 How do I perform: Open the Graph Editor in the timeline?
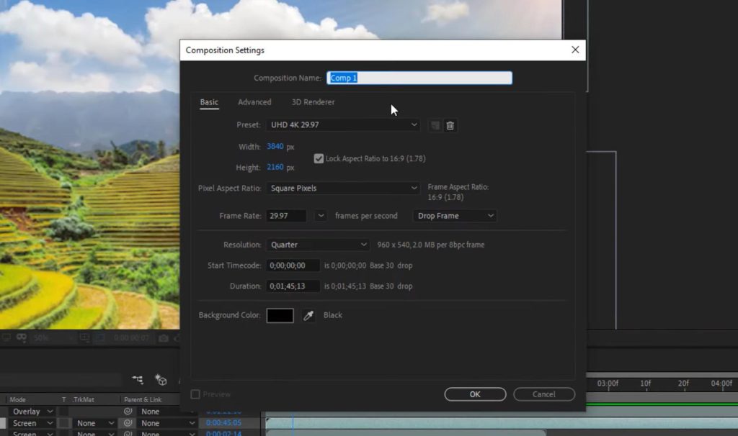pyautogui.click(x=138, y=379)
